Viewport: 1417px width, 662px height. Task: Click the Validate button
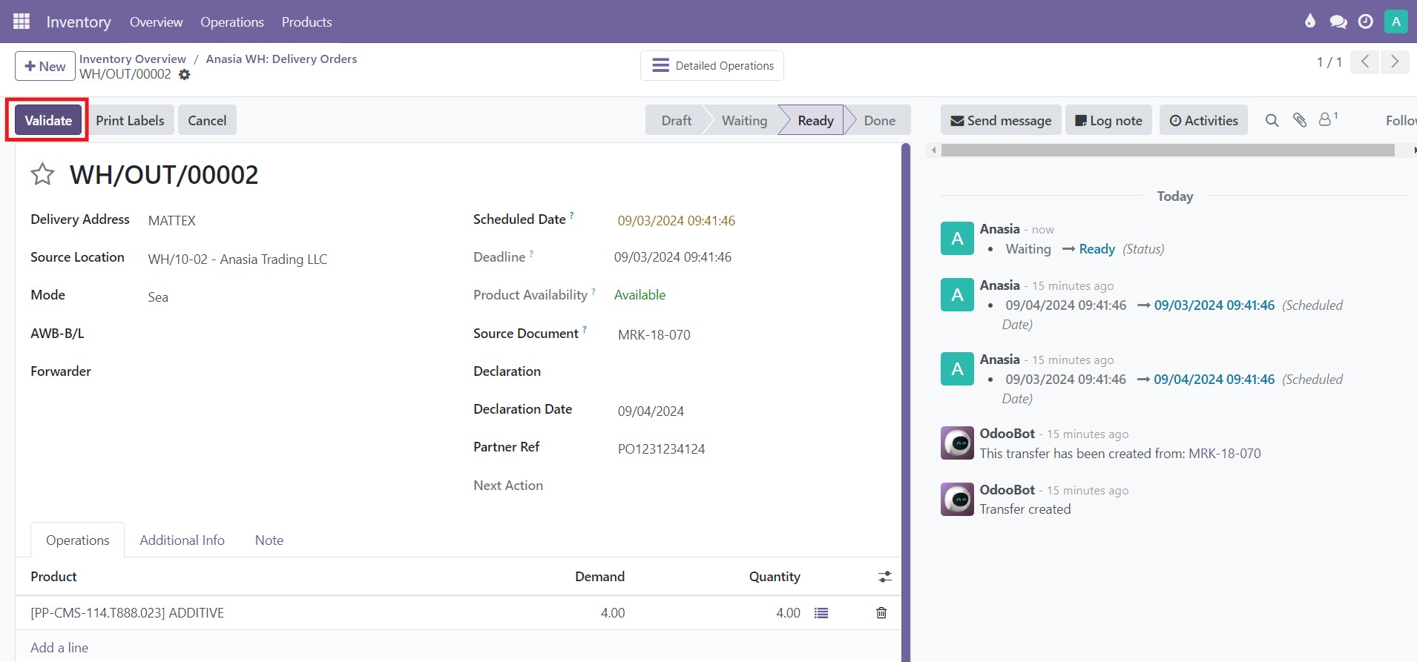[48, 120]
